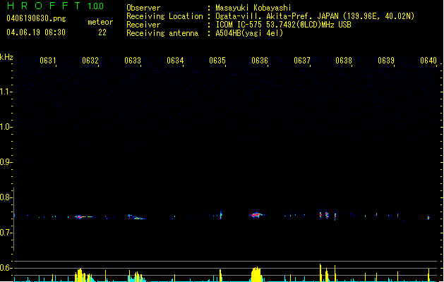444x282 pixels.
Task: Click the A504HB(yagi 4el) antenna text
Action: pyautogui.click(x=249, y=33)
